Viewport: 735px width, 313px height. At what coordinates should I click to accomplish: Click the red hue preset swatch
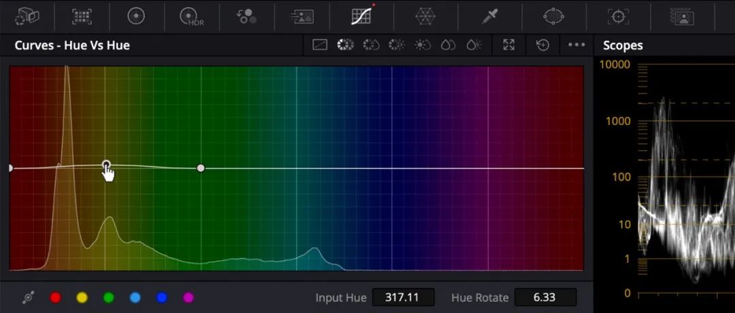[55, 297]
